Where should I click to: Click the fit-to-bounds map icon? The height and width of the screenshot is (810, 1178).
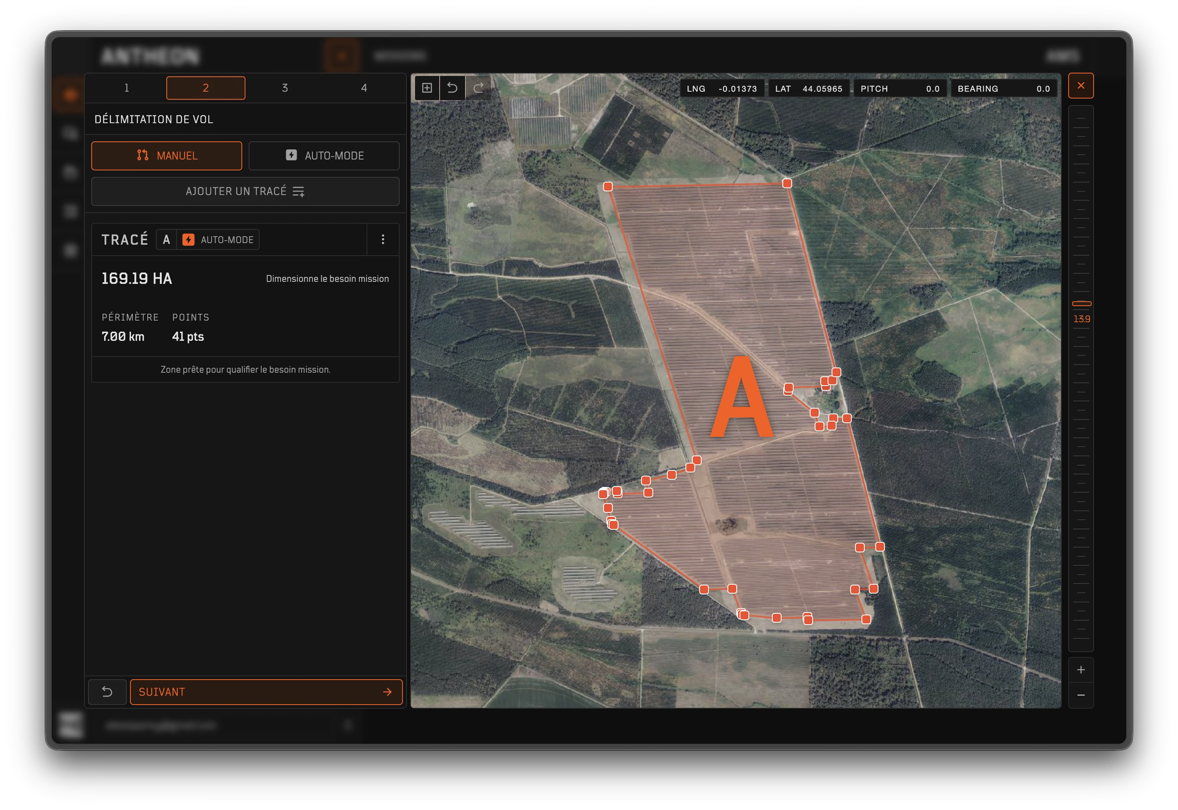[427, 88]
